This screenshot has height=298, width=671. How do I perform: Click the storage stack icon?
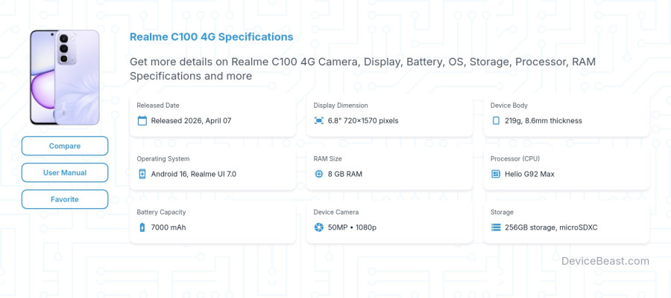496,227
